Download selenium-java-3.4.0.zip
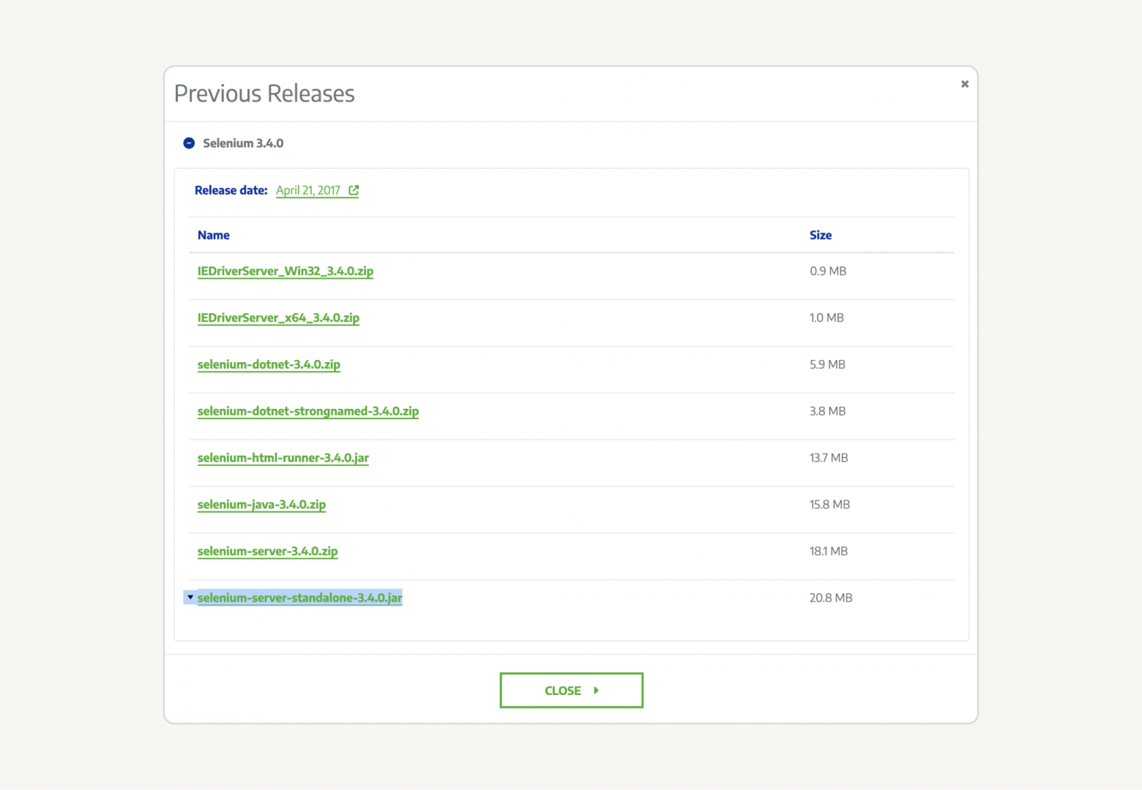 (261, 505)
